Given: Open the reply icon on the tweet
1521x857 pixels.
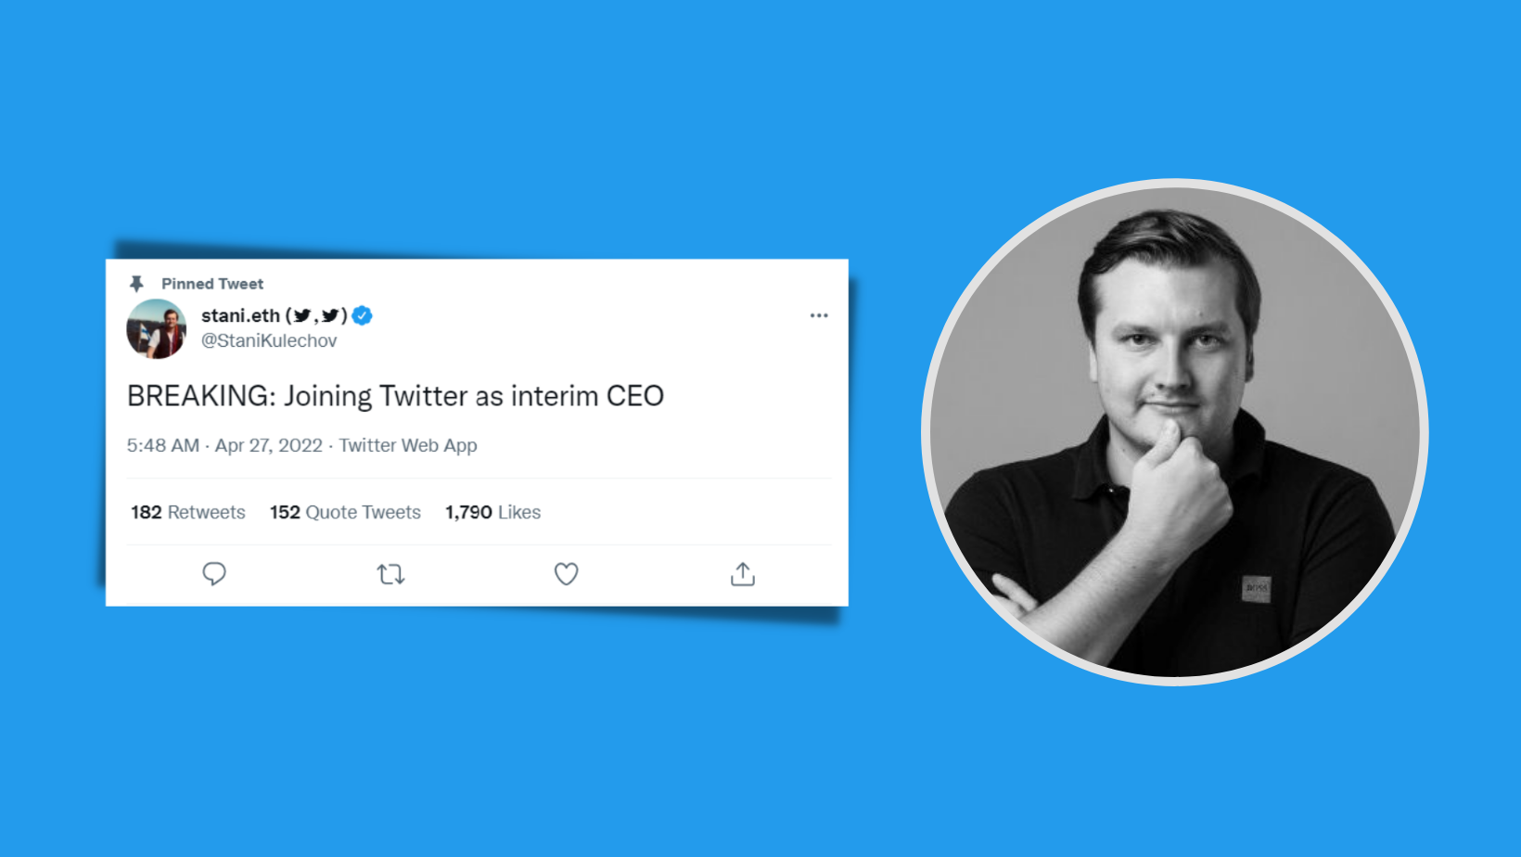Looking at the screenshot, I should point(214,574).
